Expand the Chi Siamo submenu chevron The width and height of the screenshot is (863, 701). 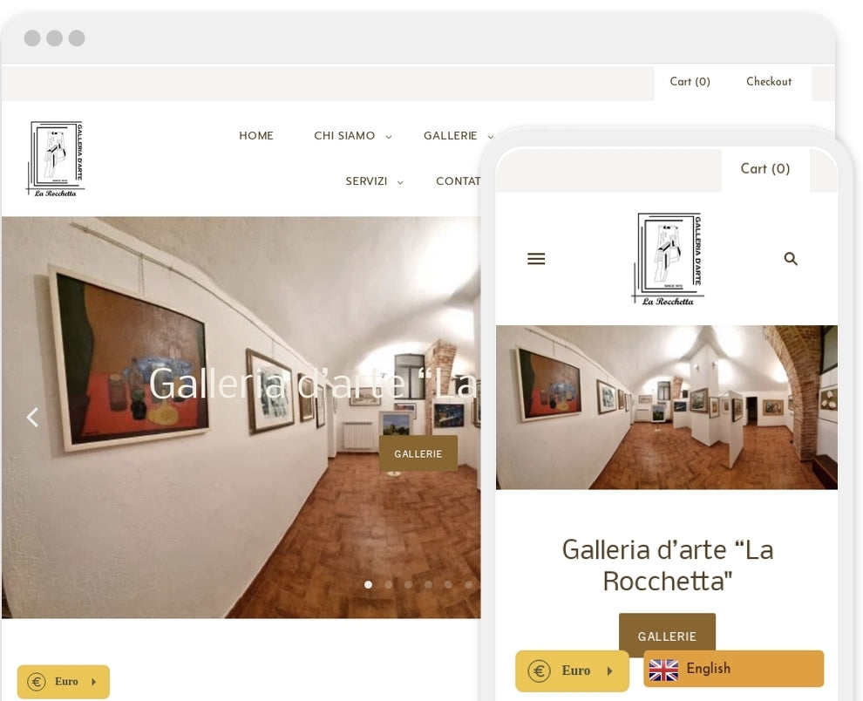click(x=389, y=137)
